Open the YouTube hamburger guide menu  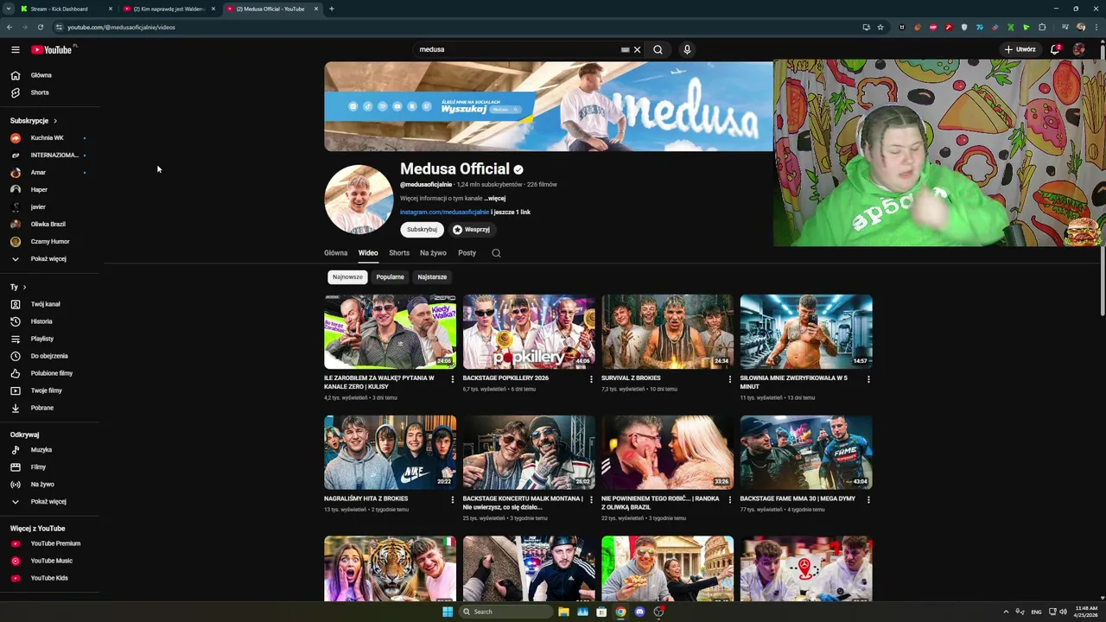[15, 49]
